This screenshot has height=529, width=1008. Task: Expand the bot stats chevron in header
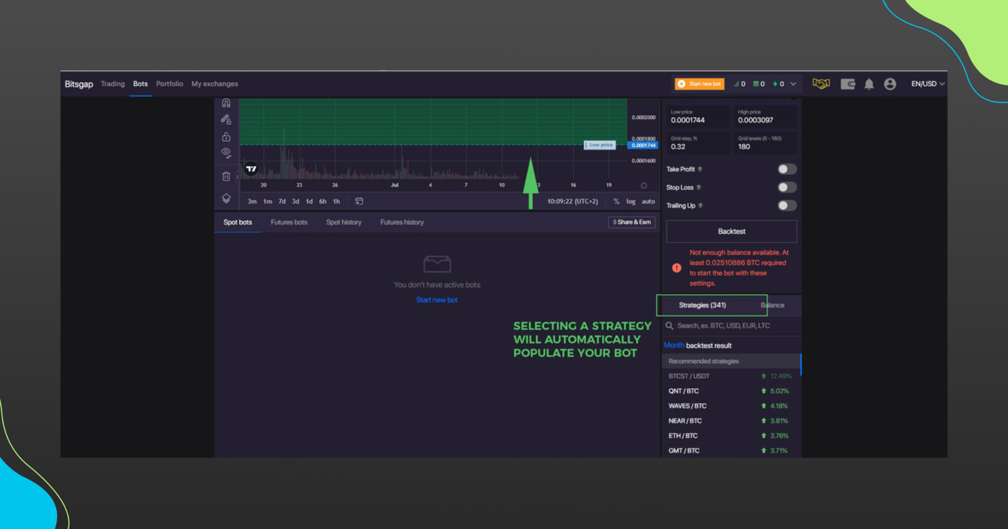coord(793,84)
